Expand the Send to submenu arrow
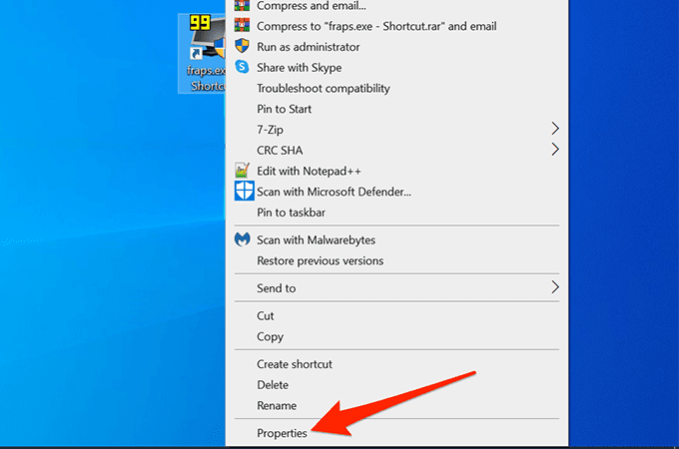This screenshot has height=449, width=679. [x=555, y=287]
